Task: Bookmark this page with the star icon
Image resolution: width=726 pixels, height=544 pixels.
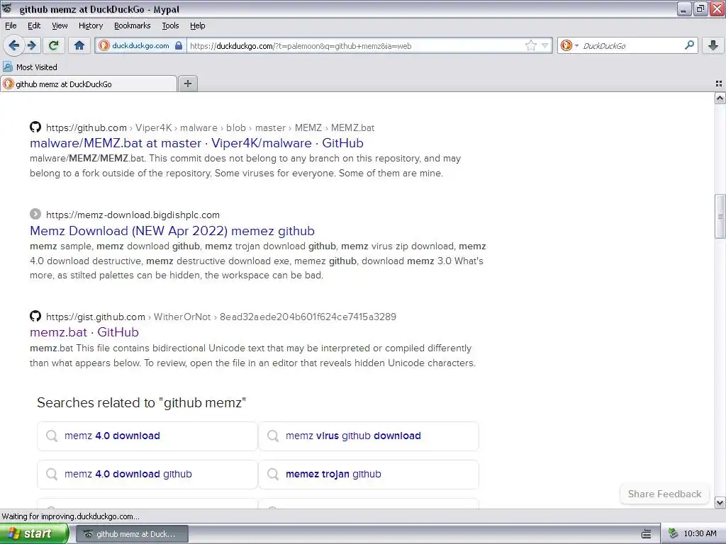Action: (530, 45)
